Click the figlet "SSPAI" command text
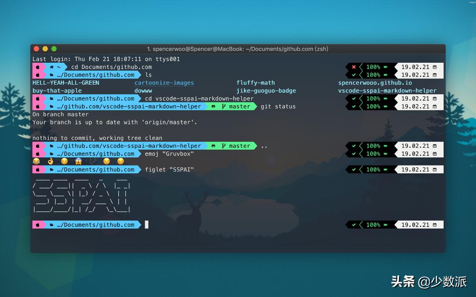The width and height of the screenshot is (476, 297). click(x=170, y=169)
